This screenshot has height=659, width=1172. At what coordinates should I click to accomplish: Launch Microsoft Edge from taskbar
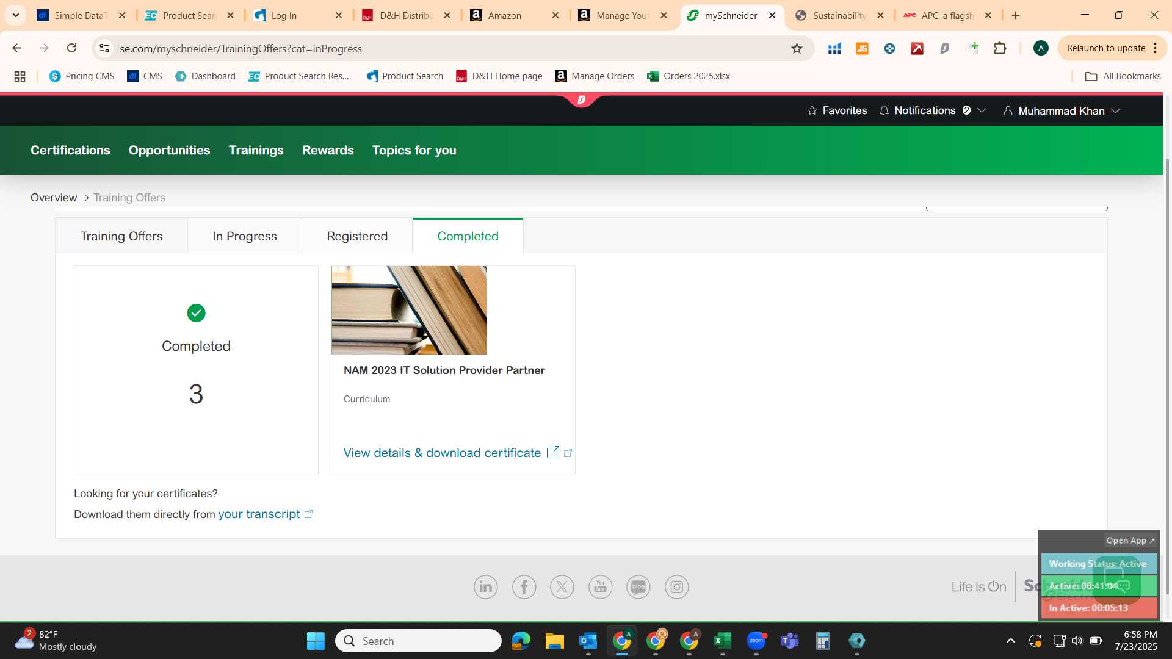[521, 641]
